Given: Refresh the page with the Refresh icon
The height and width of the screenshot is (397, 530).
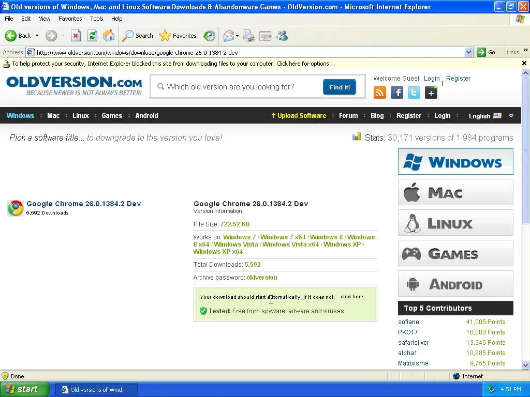Looking at the screenshot, I should click(x=92, y=36).
